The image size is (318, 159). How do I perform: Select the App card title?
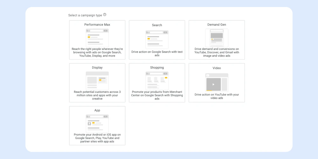[97, 110]
